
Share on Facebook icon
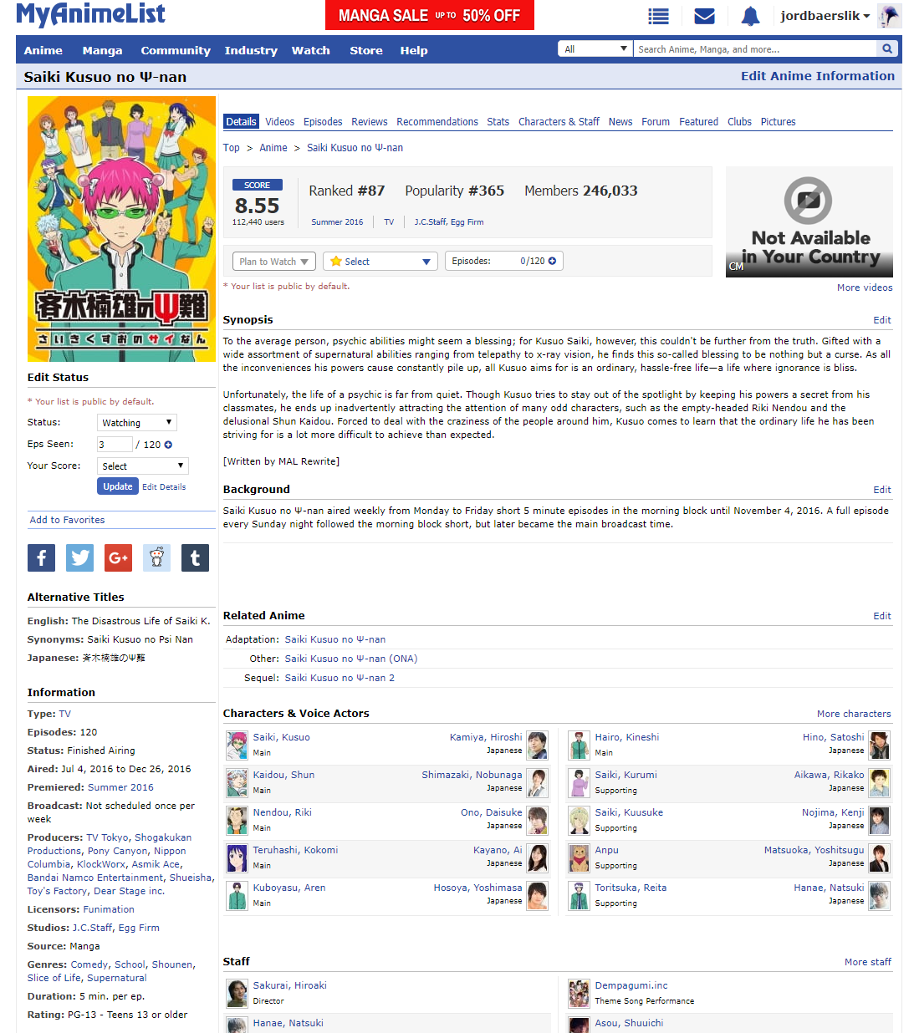(x=41, y=557)
